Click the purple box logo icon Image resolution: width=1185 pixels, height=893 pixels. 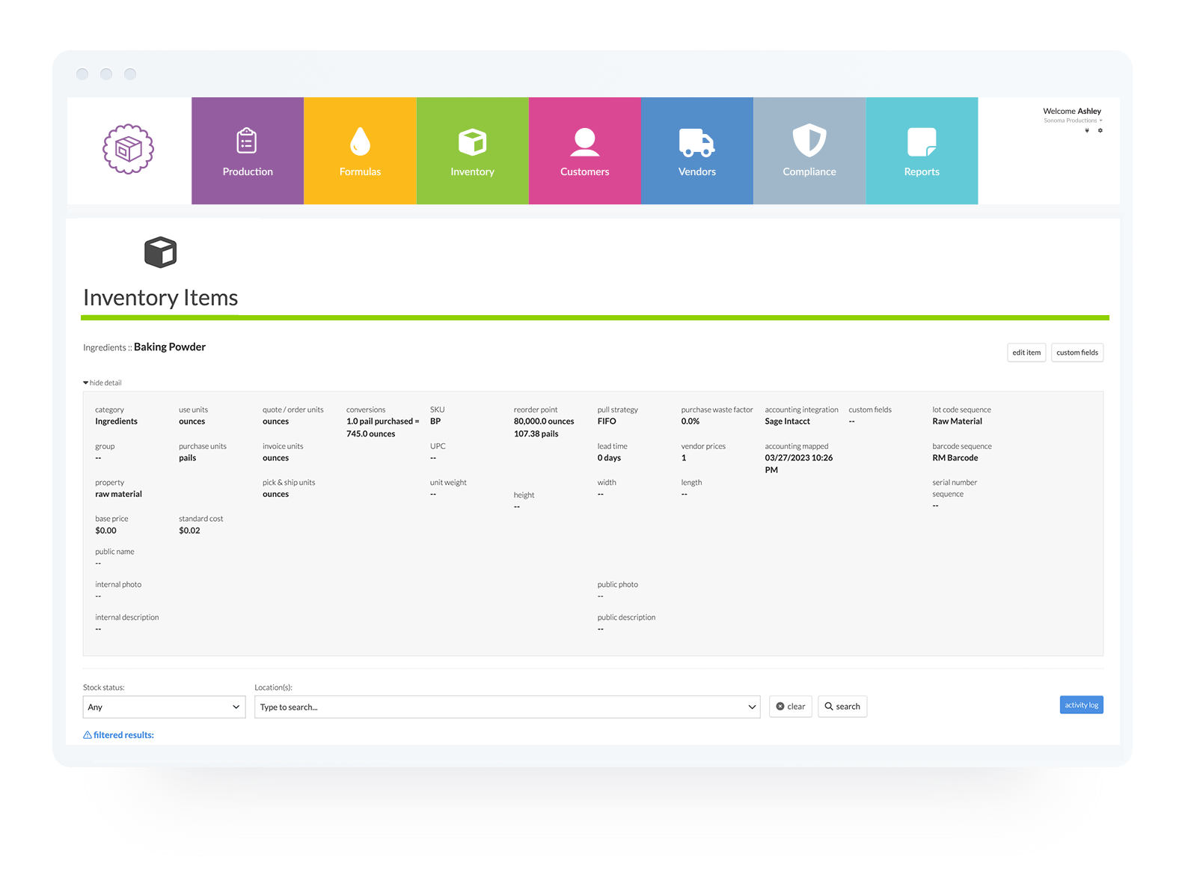click(x=128, y=149)
